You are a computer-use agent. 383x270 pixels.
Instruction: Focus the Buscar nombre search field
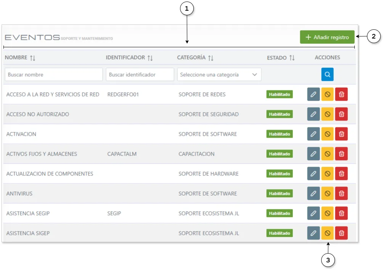53,75
